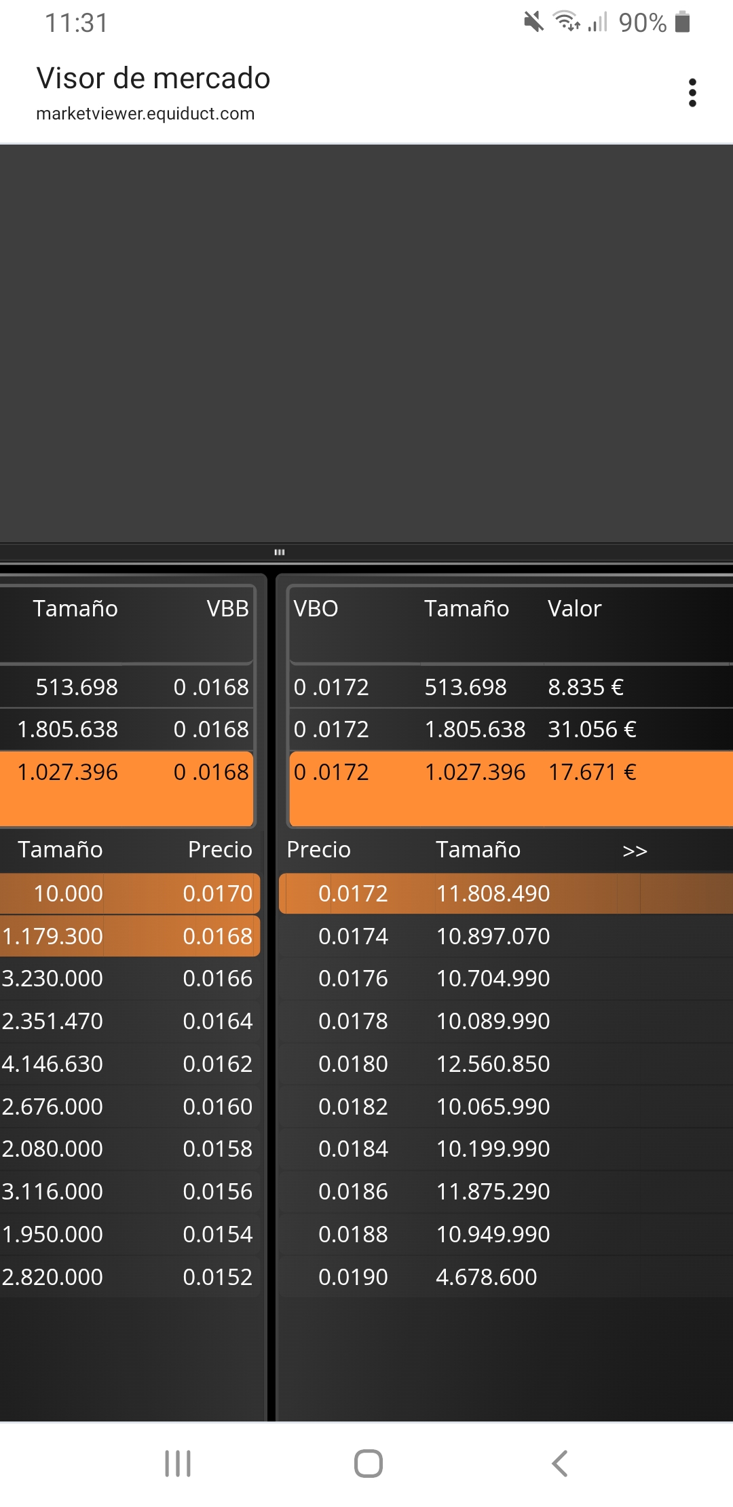Click the ask-side Precio column header
Image resolution: width=733 pixels, height=1507 pixels.
tap(318, 850)
